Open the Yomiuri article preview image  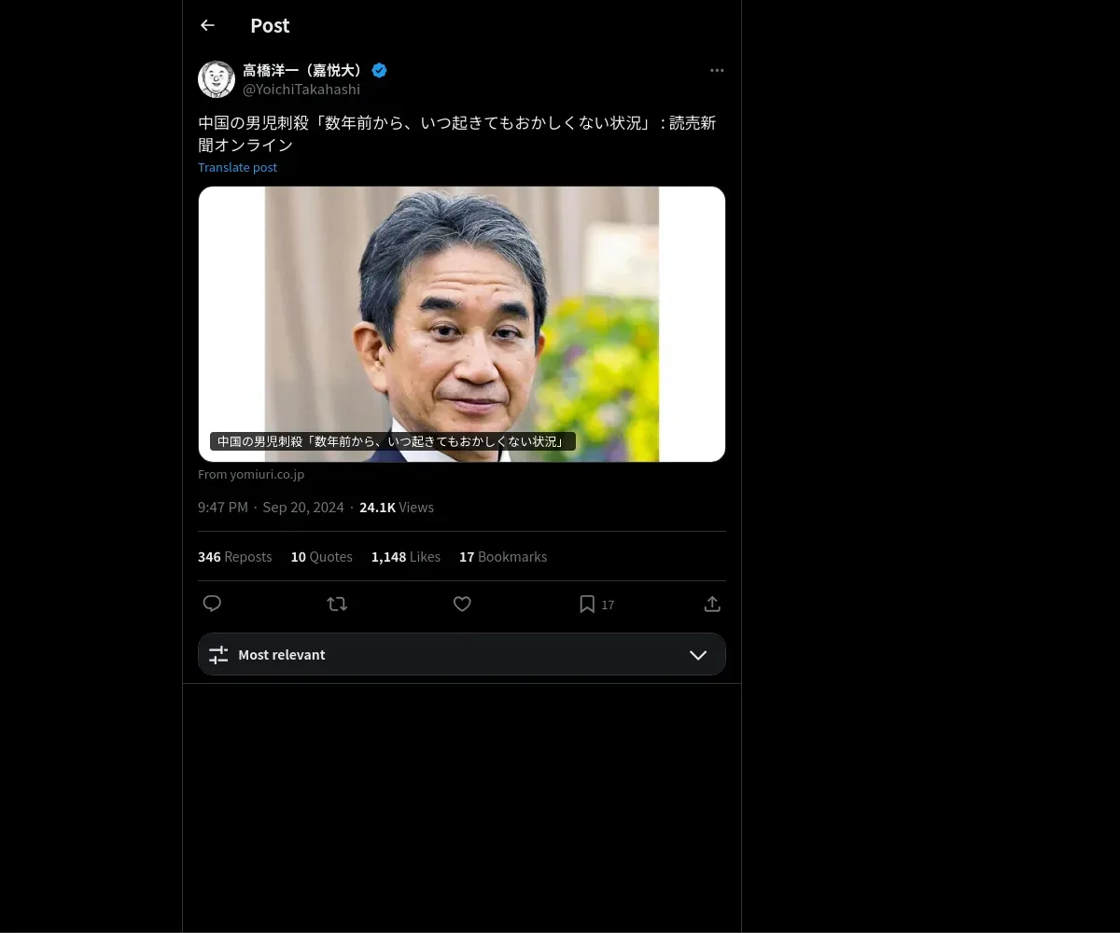pos(462,324)
